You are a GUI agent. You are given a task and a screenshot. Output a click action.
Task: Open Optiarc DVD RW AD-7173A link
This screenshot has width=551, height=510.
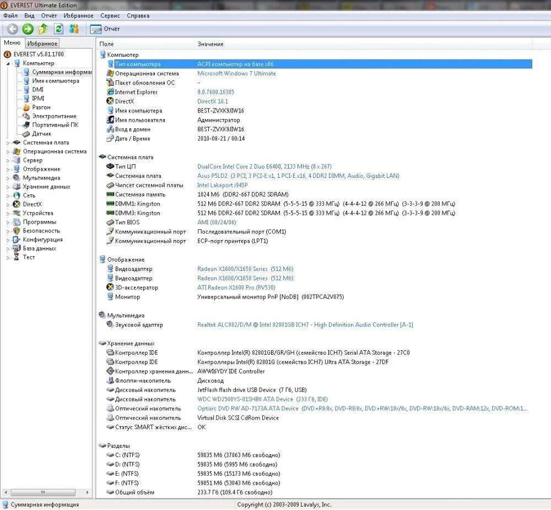(363, 409)
